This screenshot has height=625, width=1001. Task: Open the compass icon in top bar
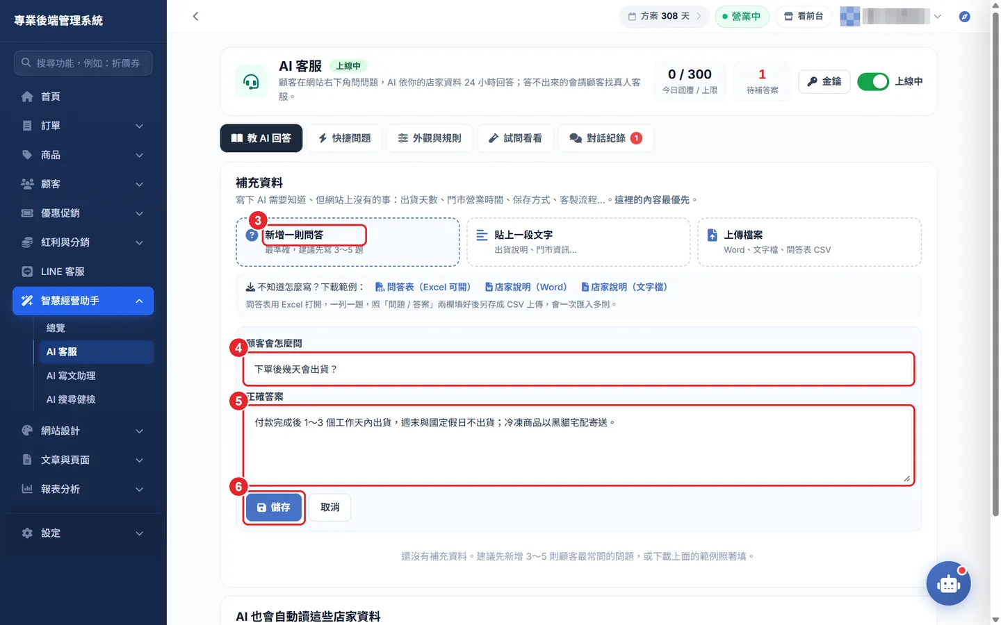click(x=964, y=16)
